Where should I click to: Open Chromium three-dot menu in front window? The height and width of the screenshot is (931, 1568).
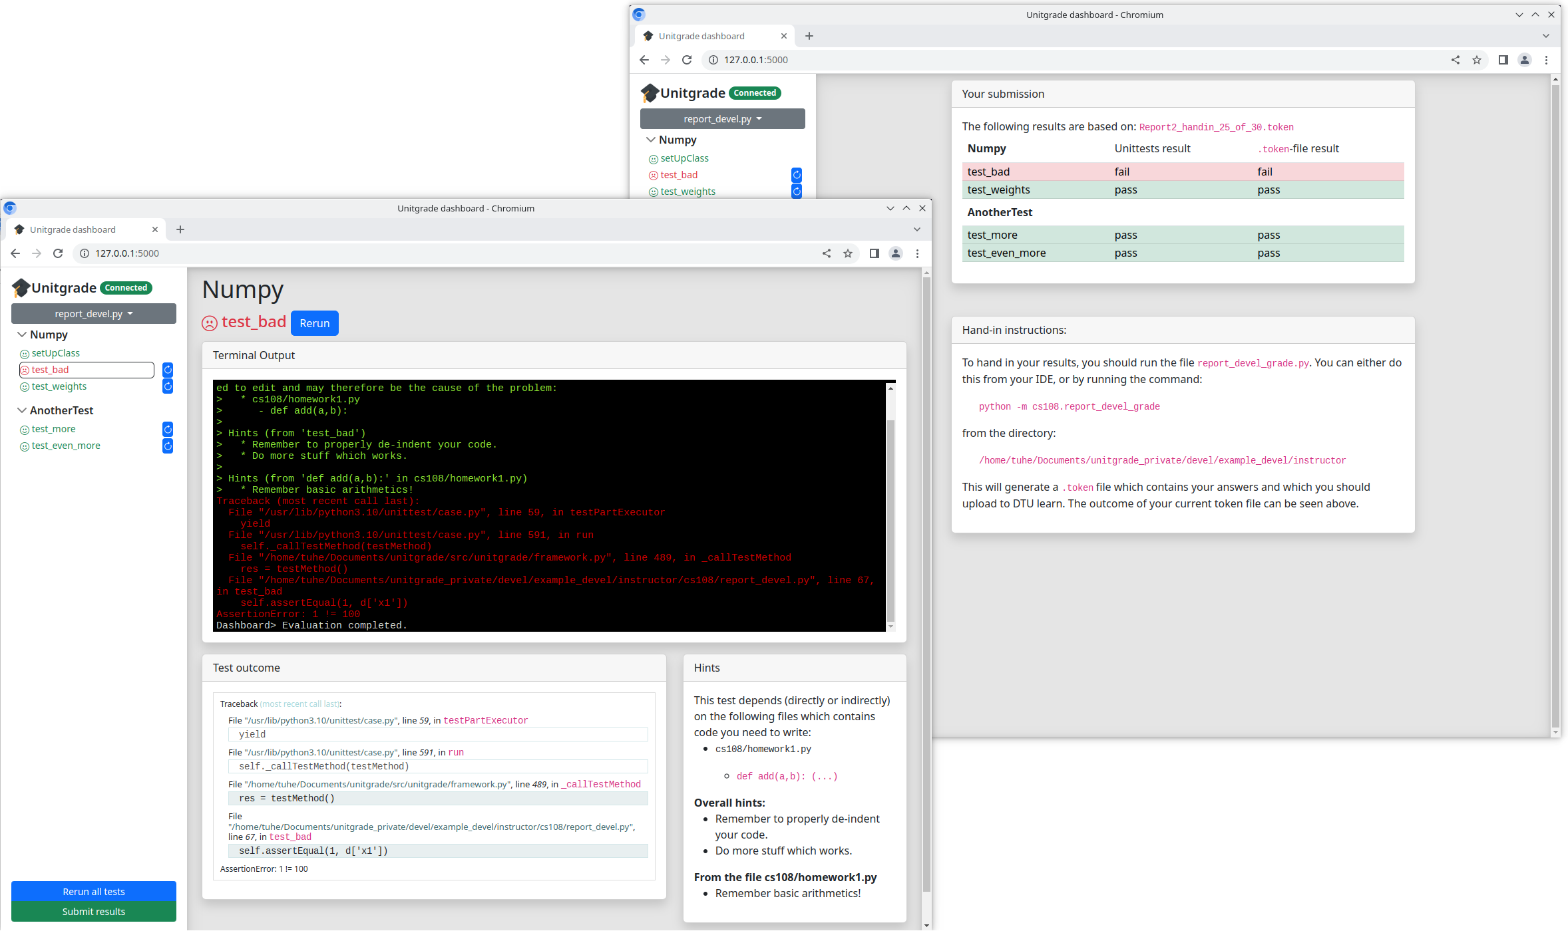click(917, 253)
